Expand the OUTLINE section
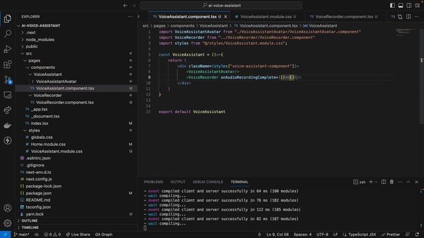 29,221
